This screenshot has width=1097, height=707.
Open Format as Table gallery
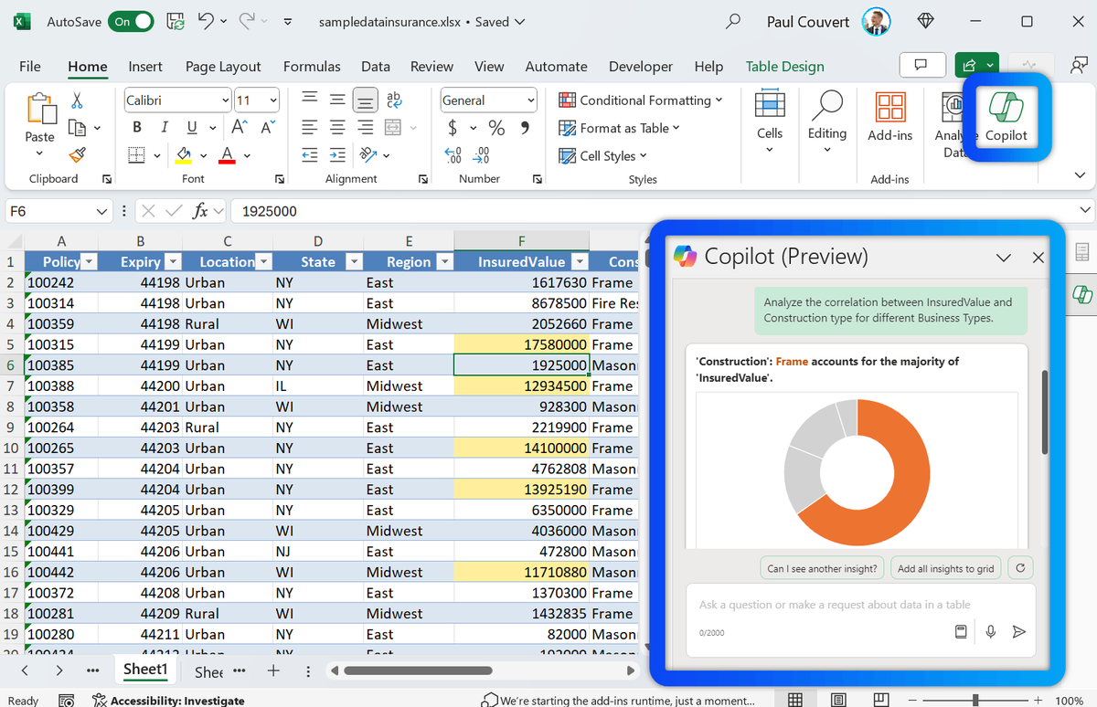[x=619, y=128]
